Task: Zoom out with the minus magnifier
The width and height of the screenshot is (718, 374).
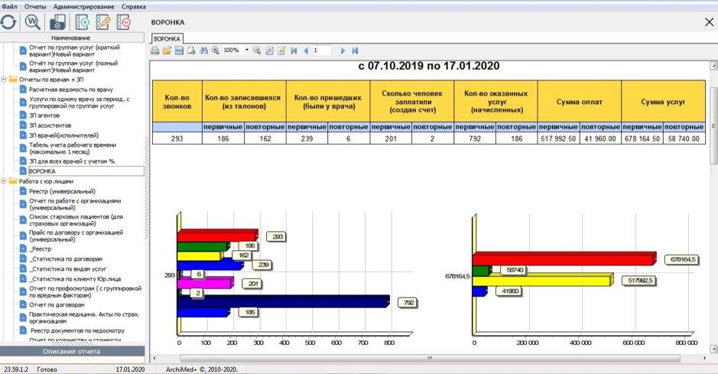Action: 257,50
